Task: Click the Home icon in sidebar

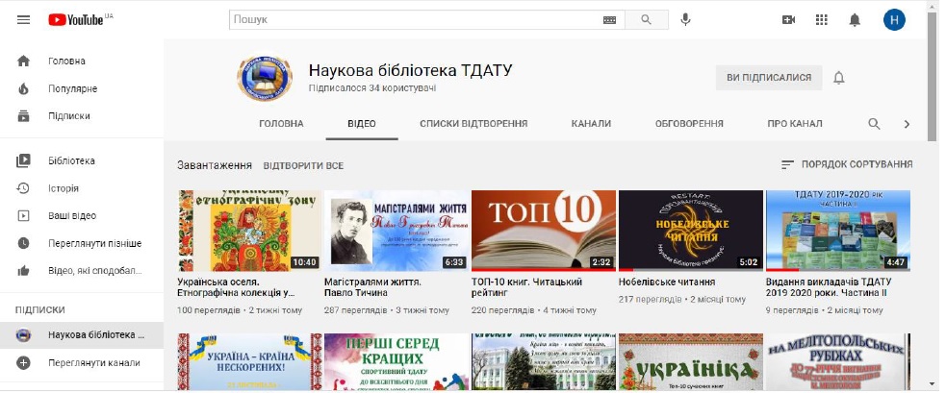Action: 23,61
